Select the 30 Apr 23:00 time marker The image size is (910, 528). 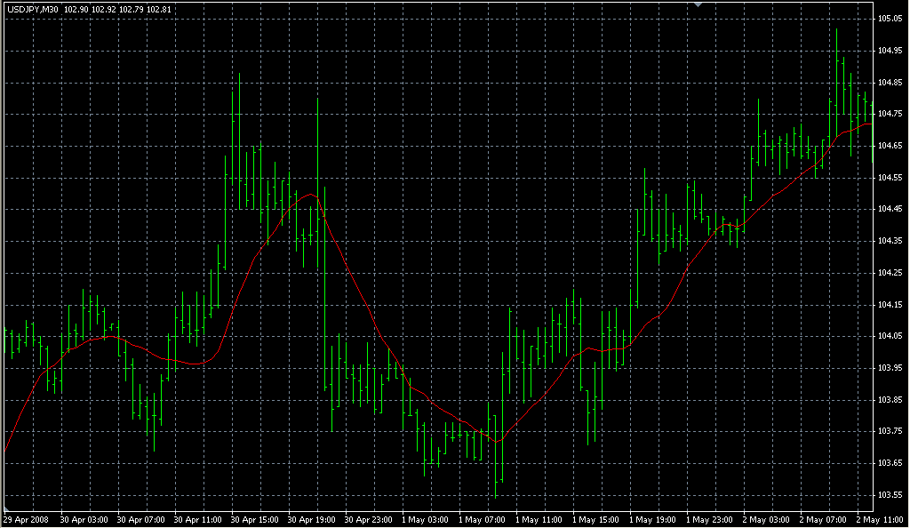coord(367,519)
